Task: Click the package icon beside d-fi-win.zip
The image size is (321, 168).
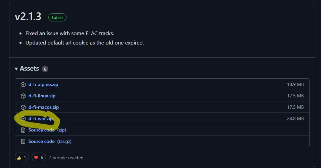Action: click(23, 119)
